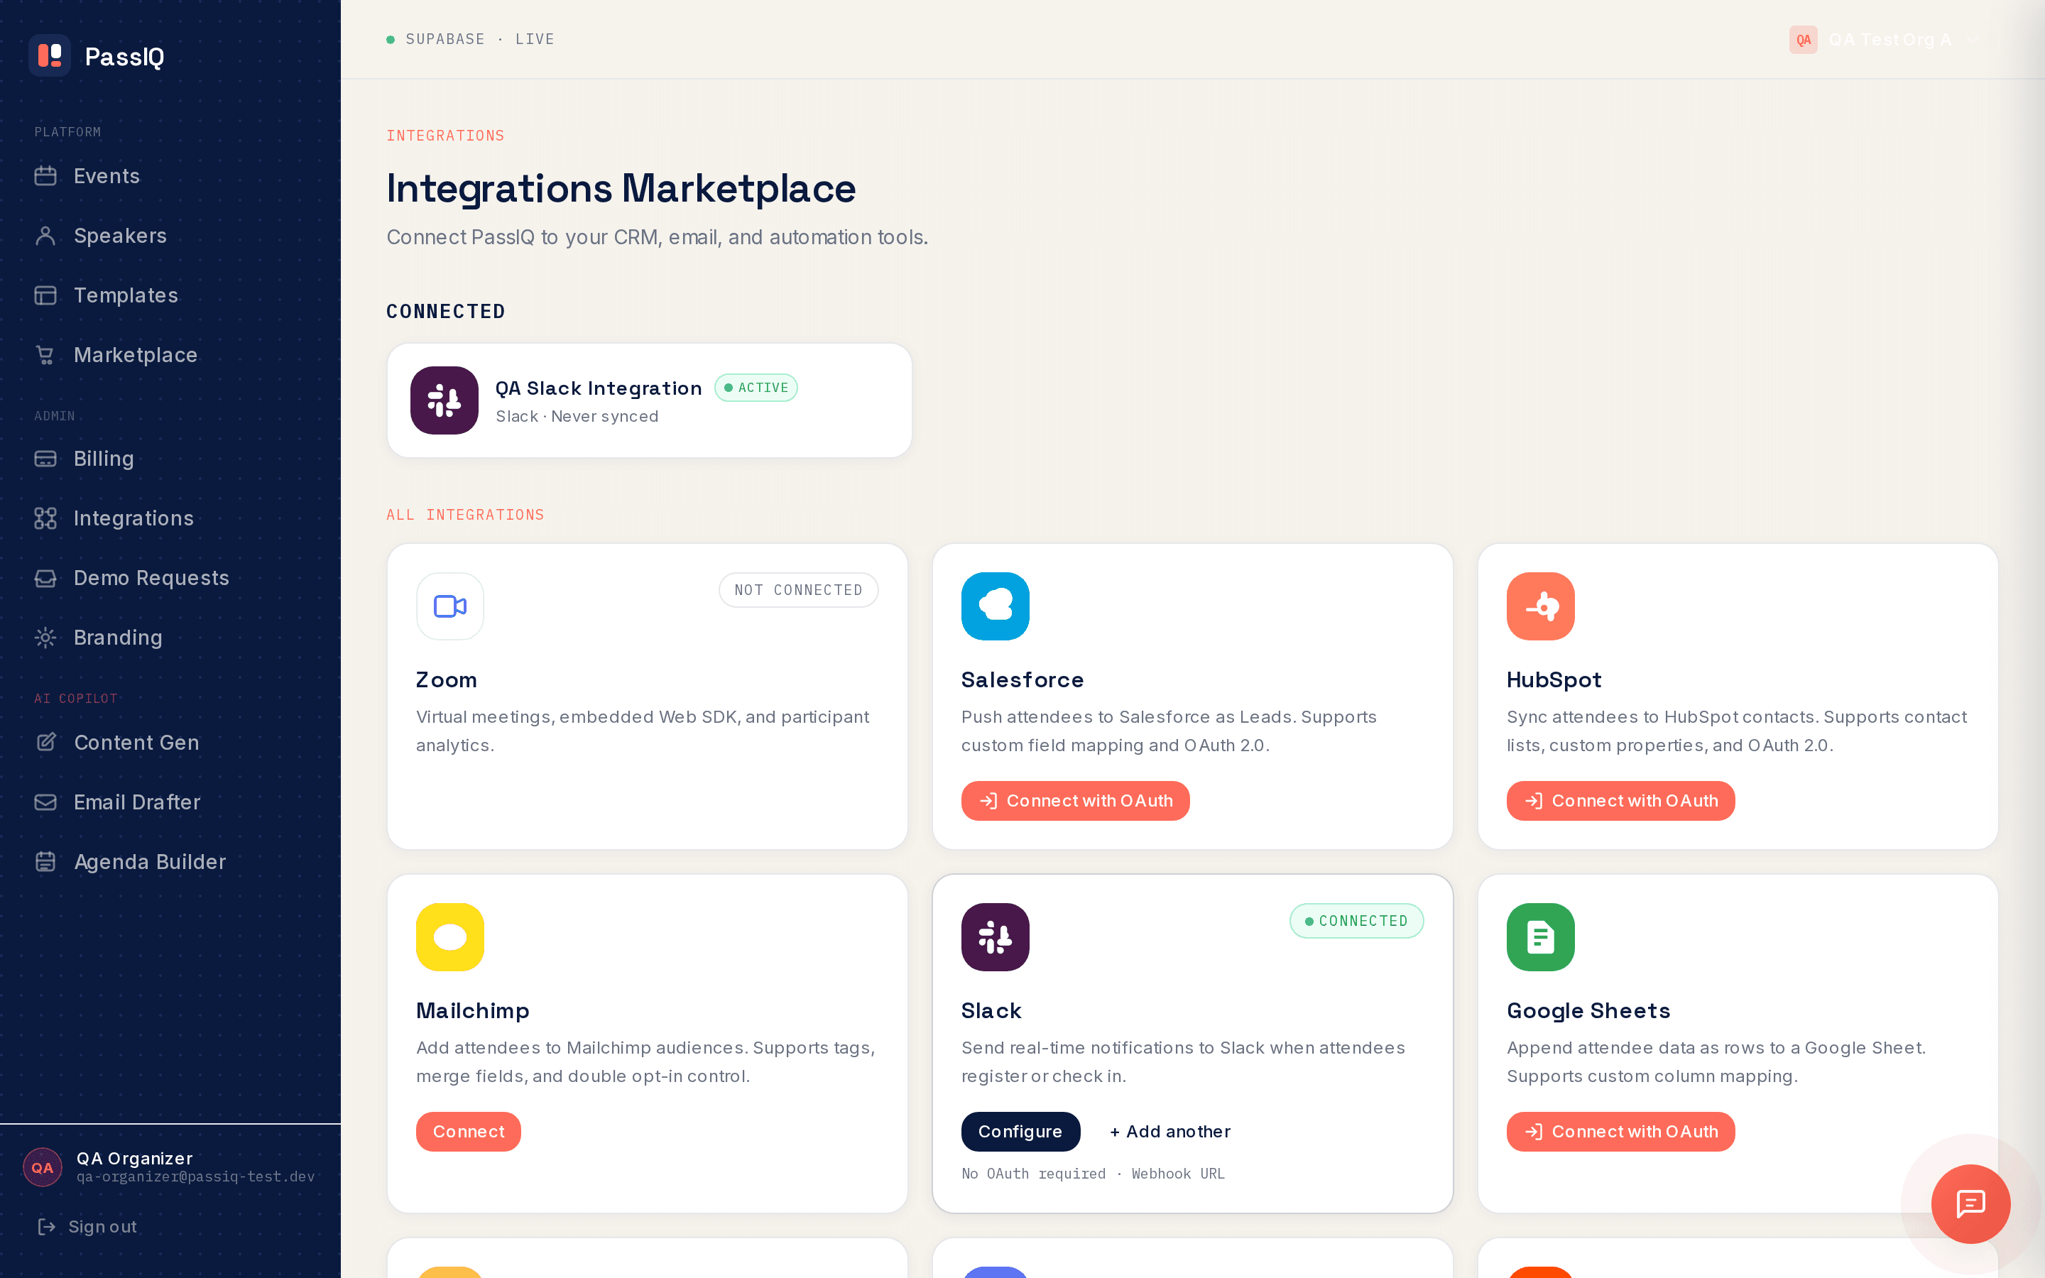The width and height of the screenshot is (2045, 1278).
Task: Click the Google Sheets card title
Action: coord(1588,1011)
